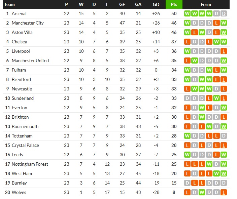Click Arsenal's 50 points value

pos(174,14)
